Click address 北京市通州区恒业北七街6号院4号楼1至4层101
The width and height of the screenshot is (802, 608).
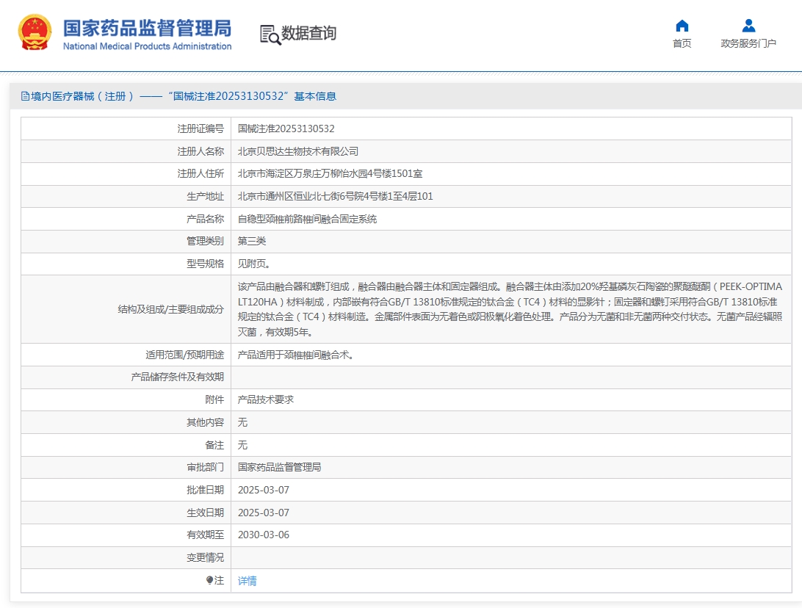335,196
